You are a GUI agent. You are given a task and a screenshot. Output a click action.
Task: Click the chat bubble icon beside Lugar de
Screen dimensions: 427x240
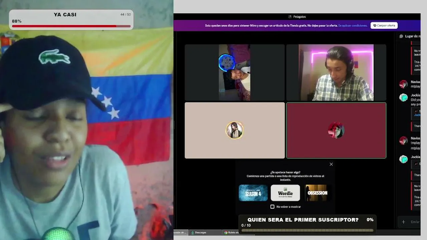coord(401,36)
